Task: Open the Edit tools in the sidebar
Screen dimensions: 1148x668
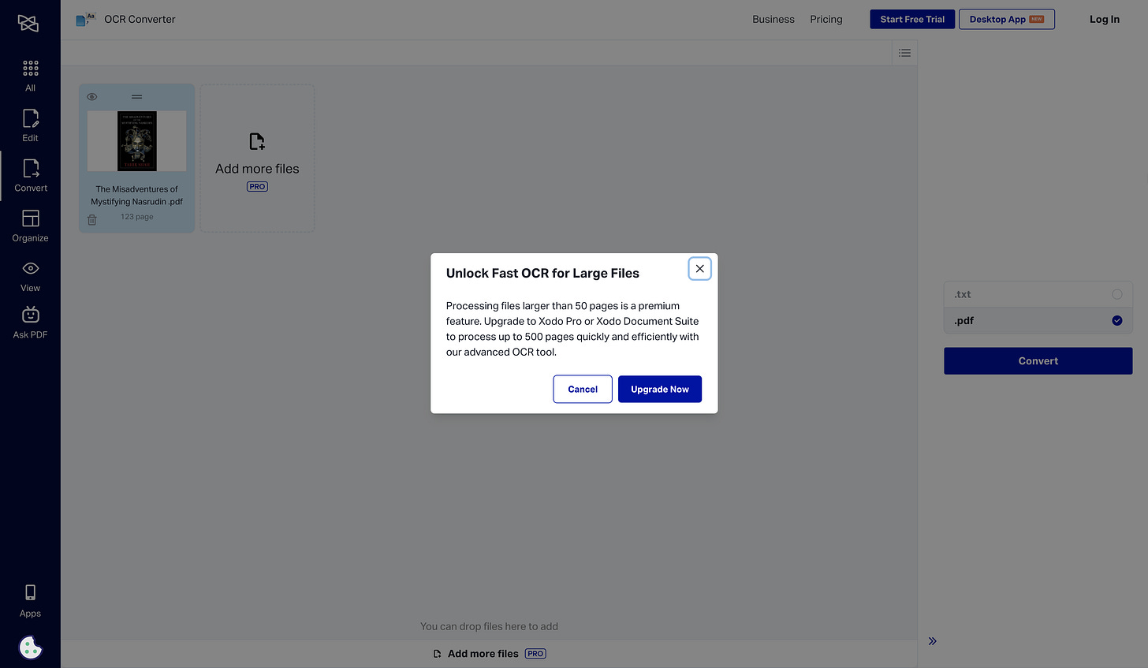Action: pos(30,125)
